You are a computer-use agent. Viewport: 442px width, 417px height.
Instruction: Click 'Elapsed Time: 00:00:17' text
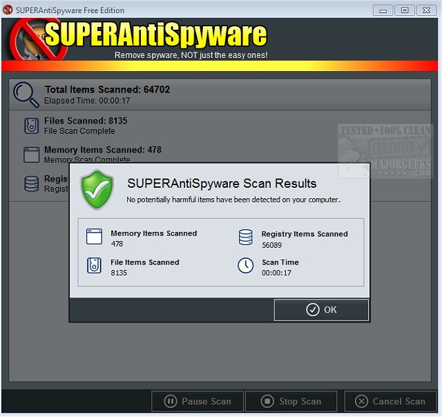tap(87, 101)
